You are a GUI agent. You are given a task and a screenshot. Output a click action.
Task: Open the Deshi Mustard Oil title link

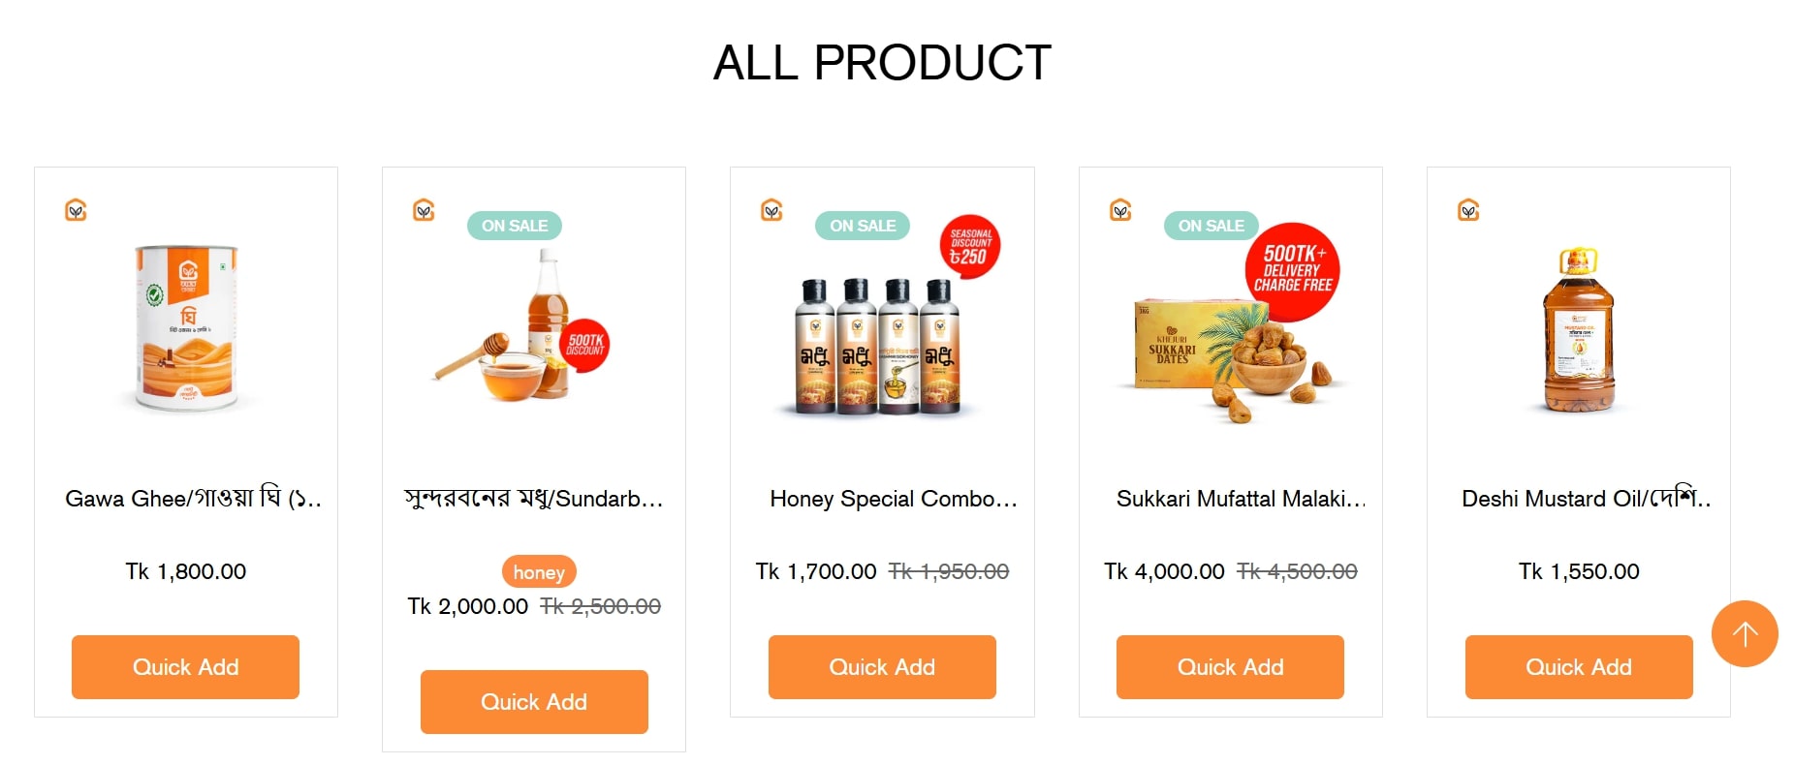pyautogui.click(x=1586, y=499)
